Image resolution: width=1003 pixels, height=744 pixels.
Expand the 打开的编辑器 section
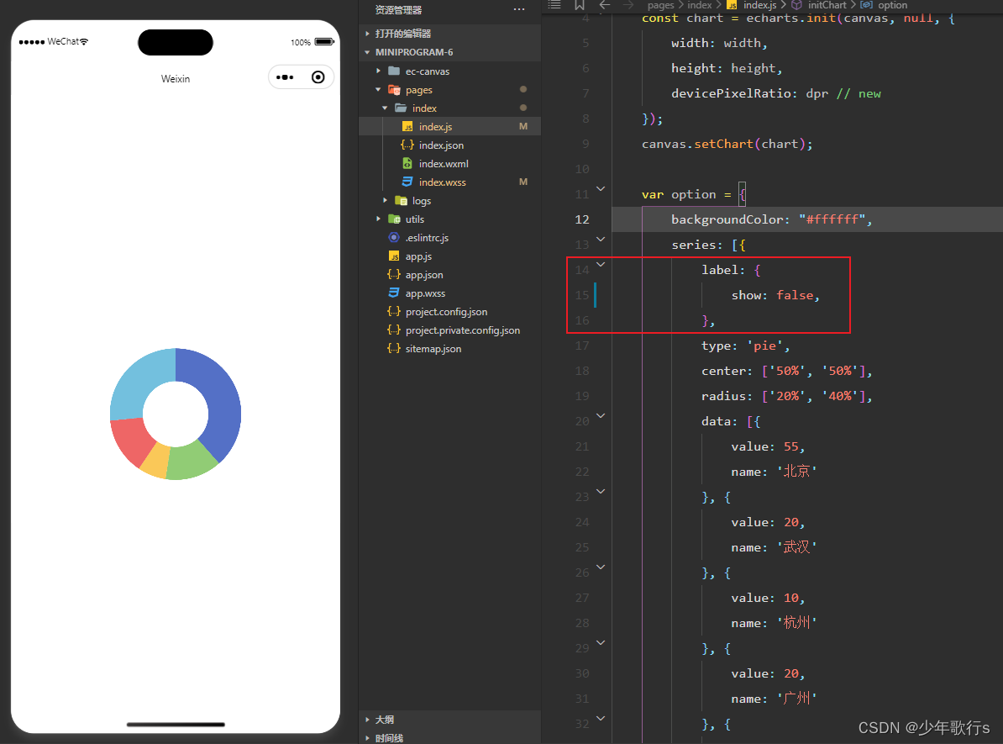click(x=367, y=34)
